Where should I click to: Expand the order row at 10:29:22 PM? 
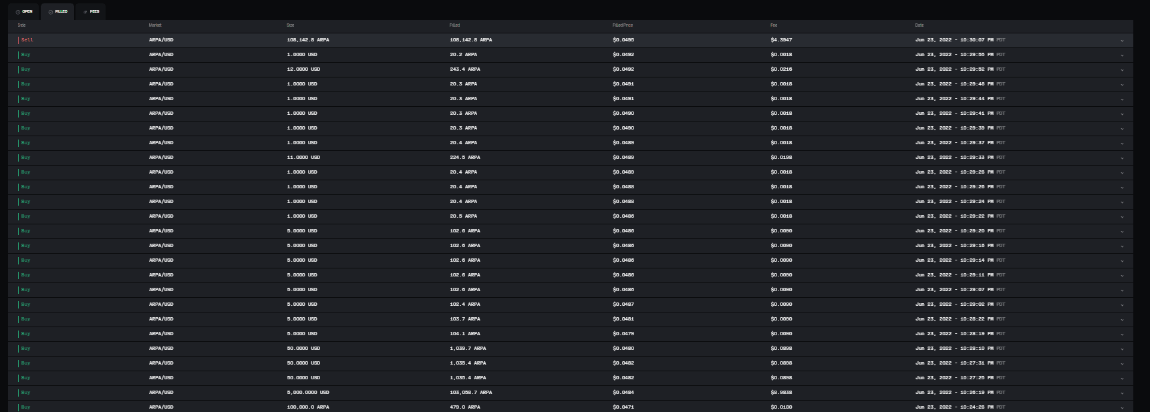point(1122,216)
